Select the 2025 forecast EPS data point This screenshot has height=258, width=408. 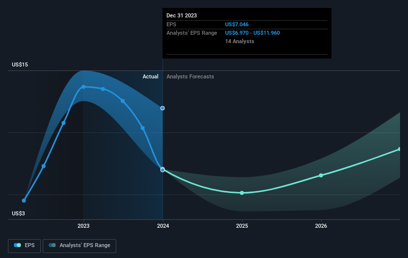pyautogui.click(x=242, y=193)
